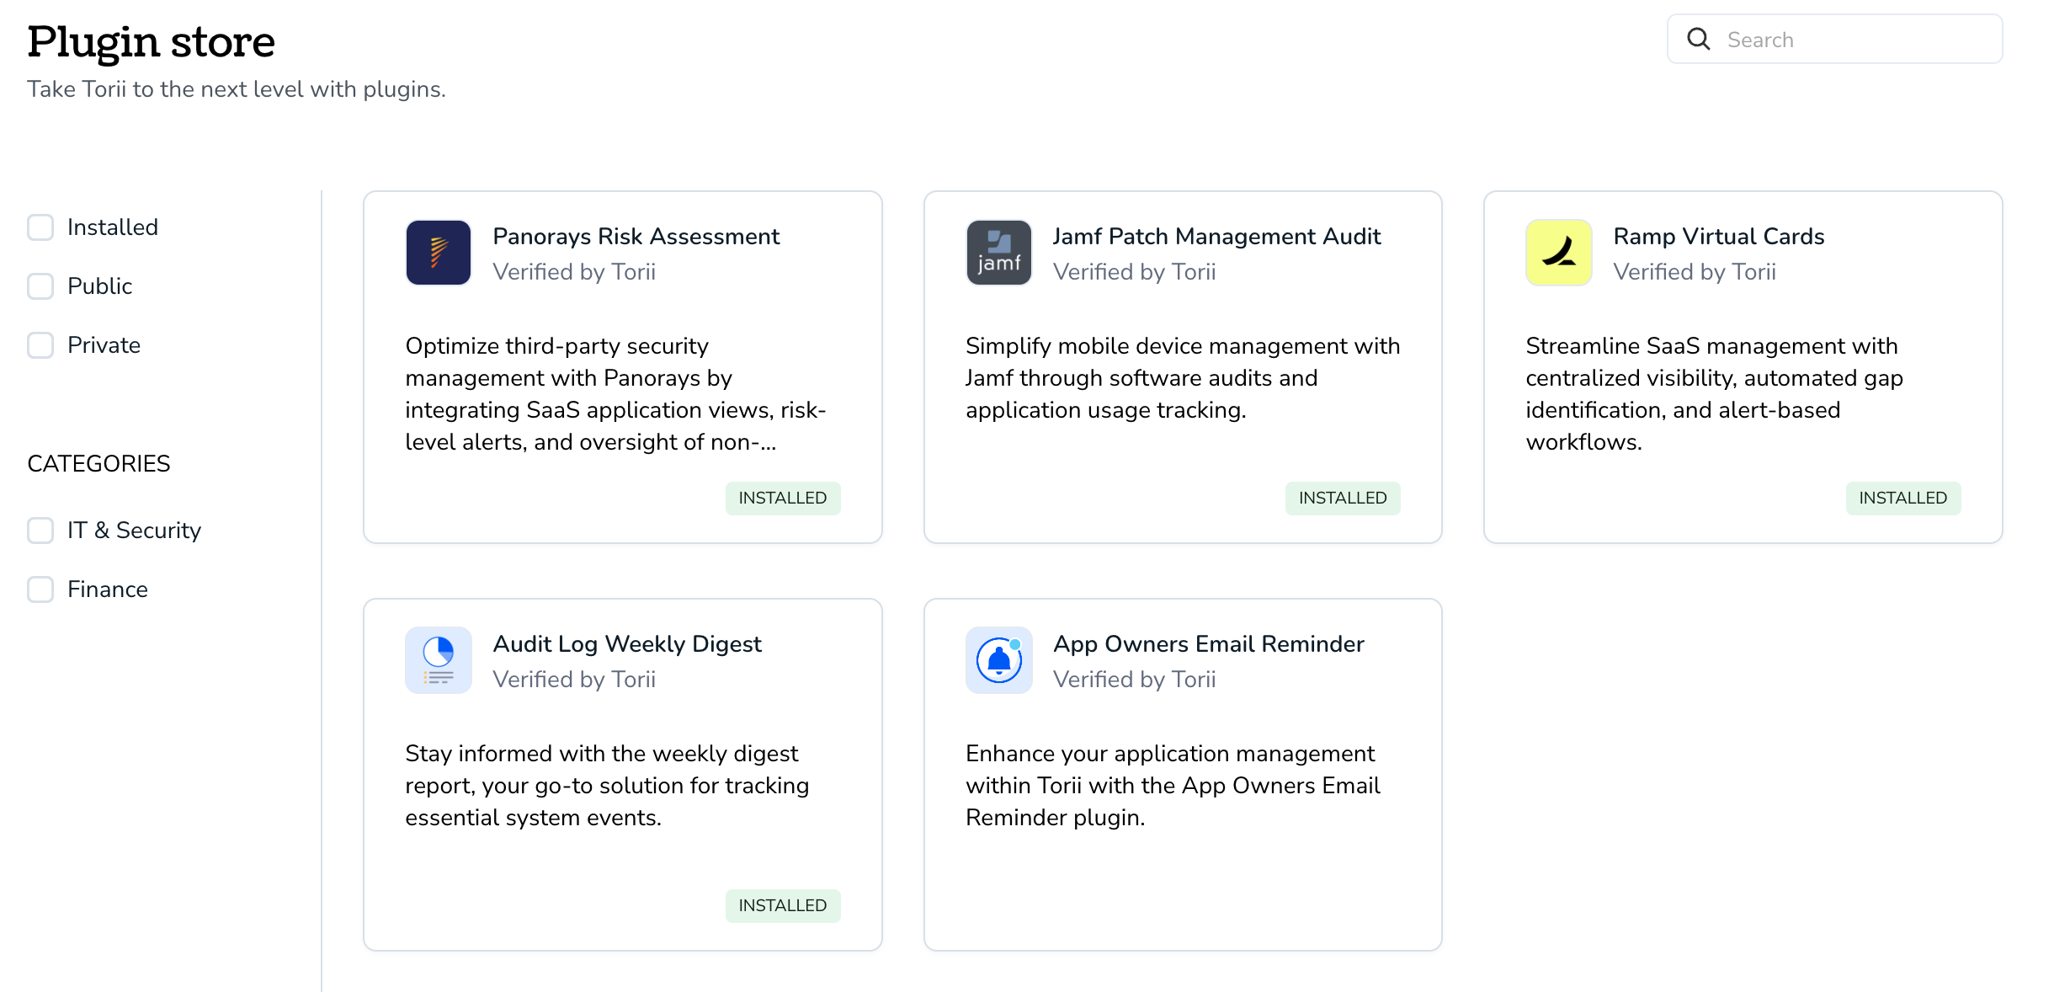Click INSTALLED badge on Panorays card

(x=783, y=498)
